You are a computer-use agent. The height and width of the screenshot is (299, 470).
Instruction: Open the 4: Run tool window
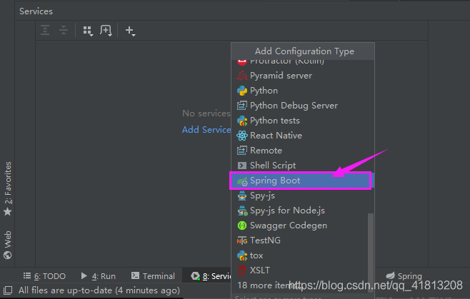[x=98, y=276]
